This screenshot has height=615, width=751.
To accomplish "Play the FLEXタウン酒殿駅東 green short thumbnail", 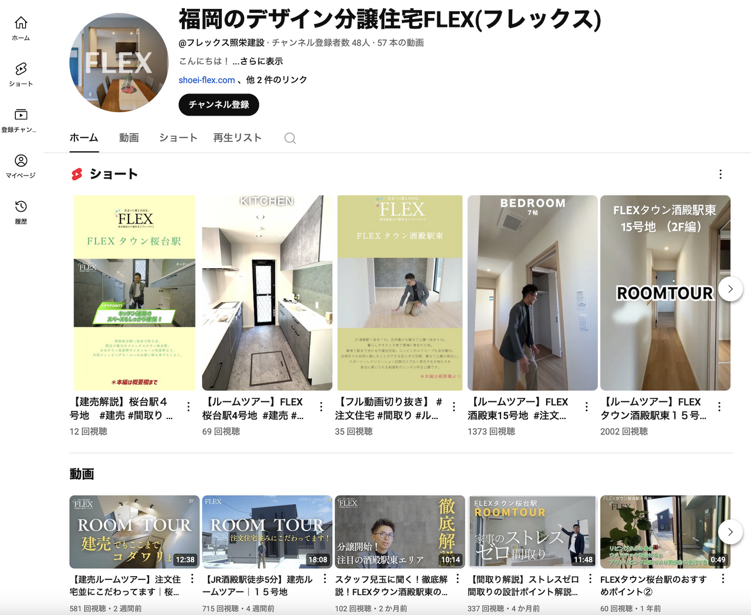I will (400, 293).
